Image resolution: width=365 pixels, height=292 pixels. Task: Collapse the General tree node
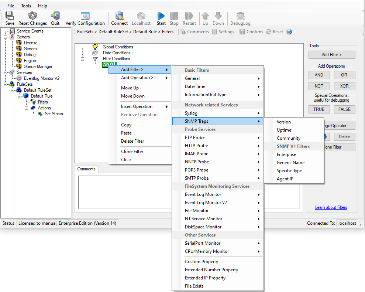(x=6, y=37)
